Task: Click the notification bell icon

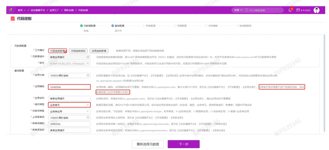Action: tap(290, 10)
